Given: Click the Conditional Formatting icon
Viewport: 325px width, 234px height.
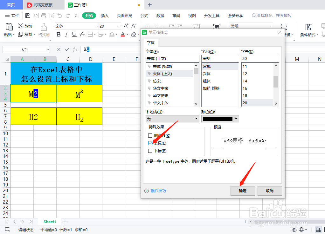Looking at the screenshot, I should pos(309,27).
